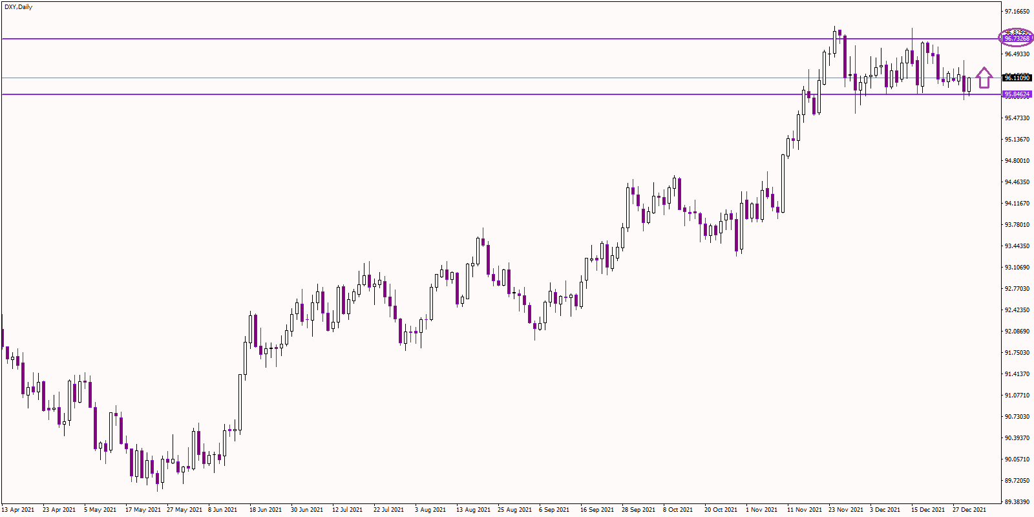The image size is (1034, 517).
Task: Click the 92.77030 price axis label
Action: [1017, 289]
